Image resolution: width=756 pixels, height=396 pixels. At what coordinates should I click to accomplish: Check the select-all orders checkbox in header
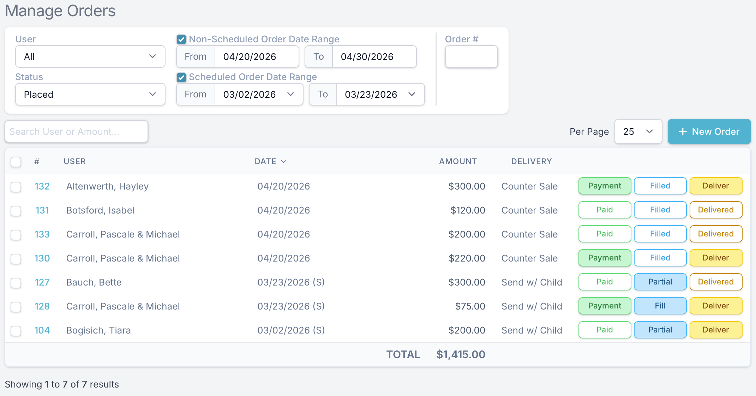[16, 162]
